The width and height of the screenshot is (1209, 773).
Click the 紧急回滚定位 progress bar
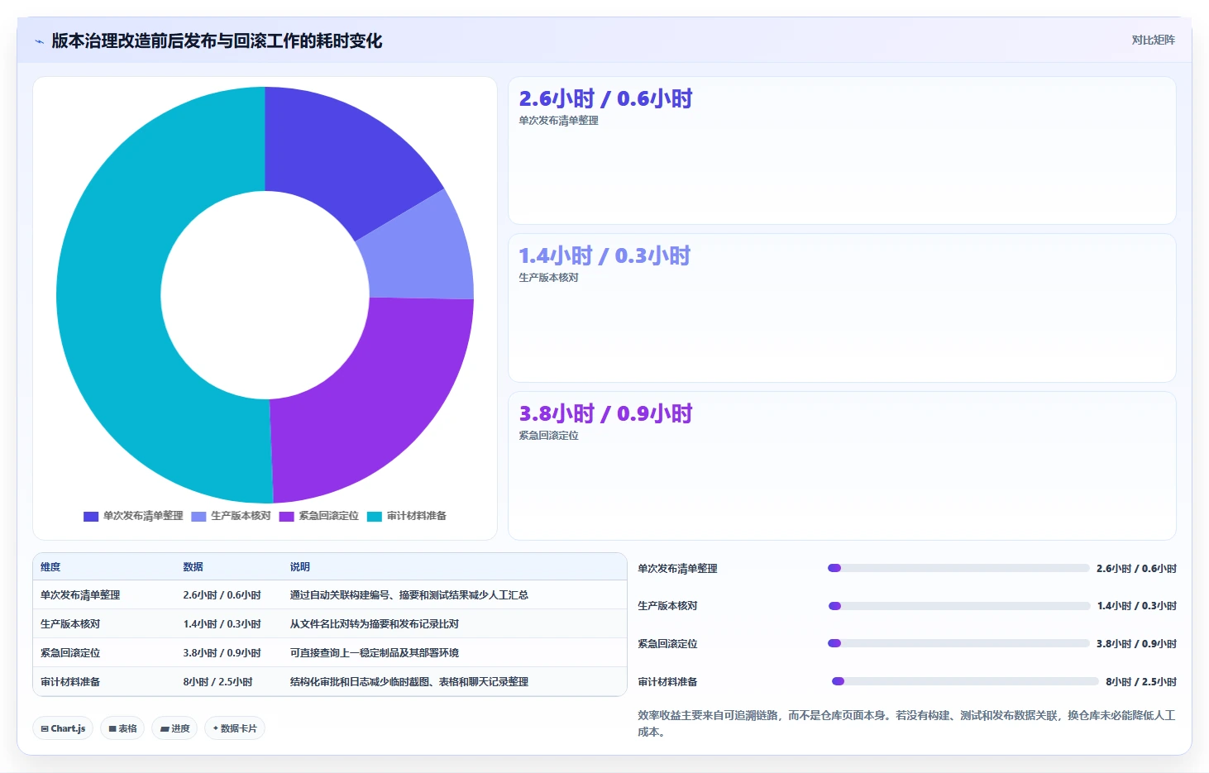click(958, 643)
